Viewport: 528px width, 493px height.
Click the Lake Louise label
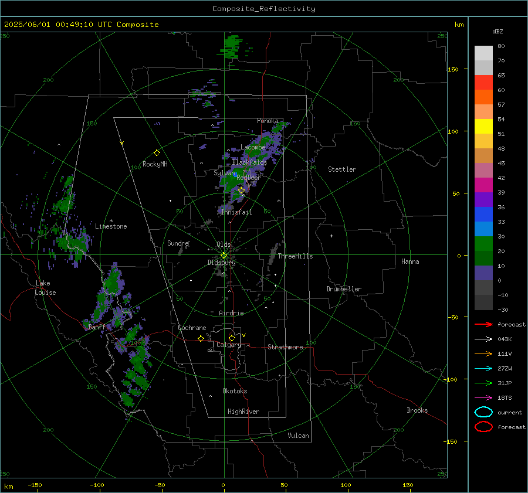tap(45, 288)
